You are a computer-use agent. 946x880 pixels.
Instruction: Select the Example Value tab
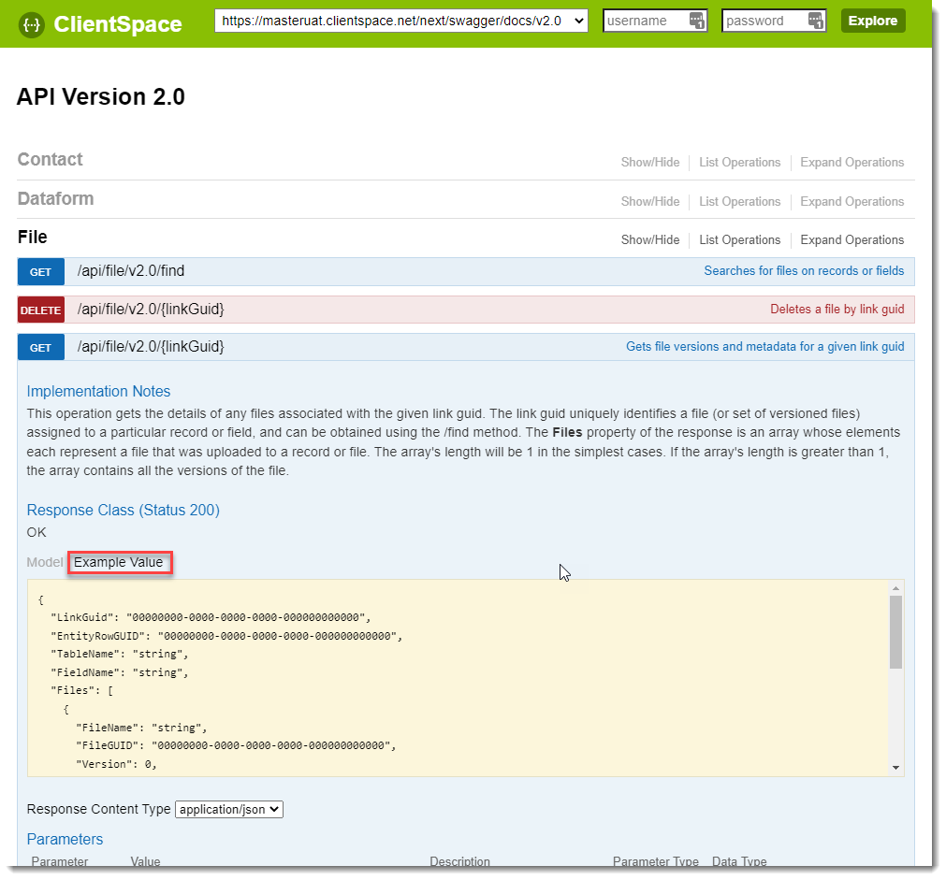tap(119, 563)
